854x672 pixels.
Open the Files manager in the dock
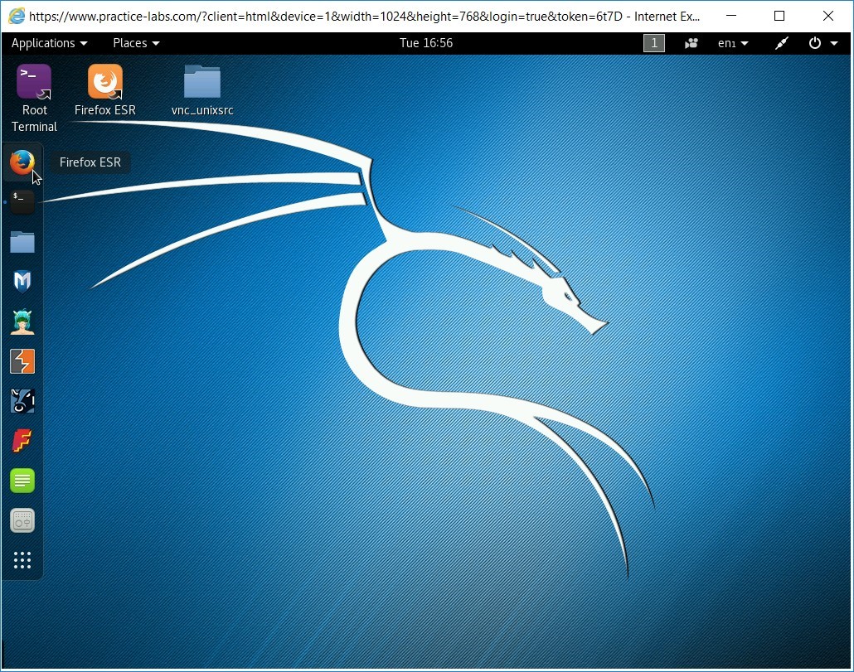(22, 242)
